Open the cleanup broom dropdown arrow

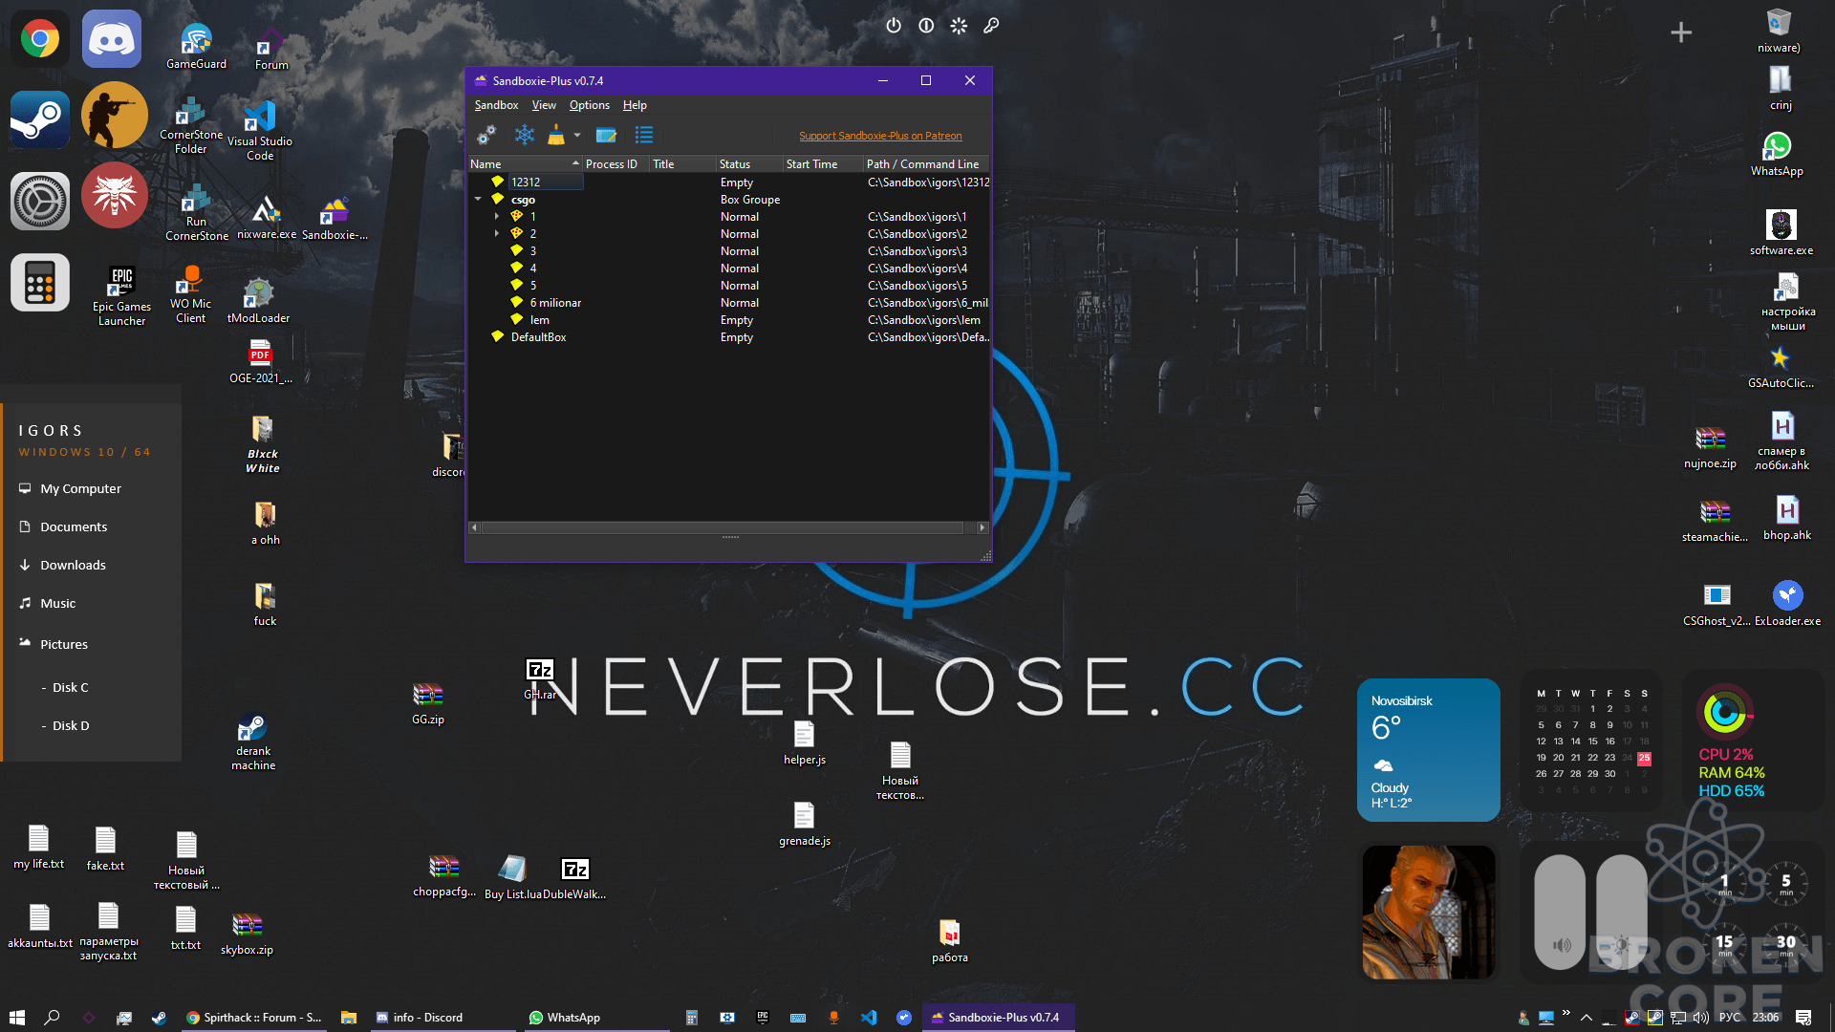click(x=577, y=135)
